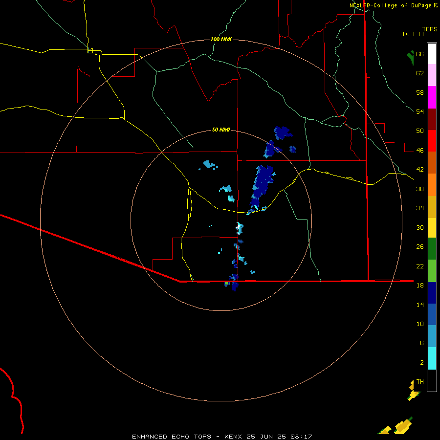Select the navy blue legend swatch

(432, 293)
